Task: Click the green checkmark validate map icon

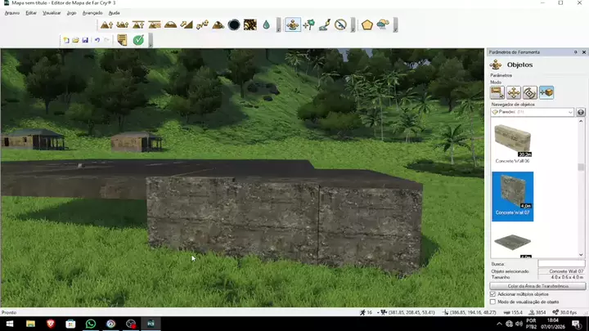Action: [x=138, y=40]
